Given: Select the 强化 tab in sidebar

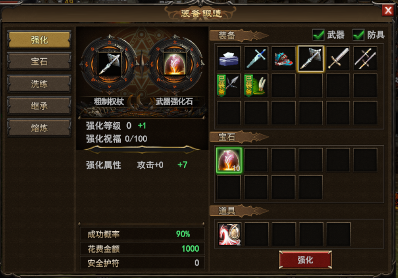Looking at the screenshot, I should pyautogui.click(x=39, y=40).
